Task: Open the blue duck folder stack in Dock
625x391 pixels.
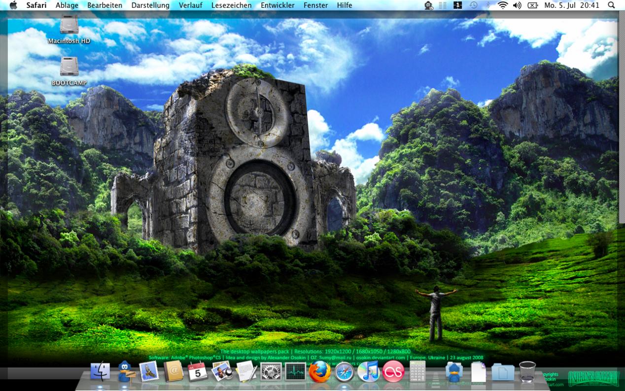Action: [x=454, y=372]
